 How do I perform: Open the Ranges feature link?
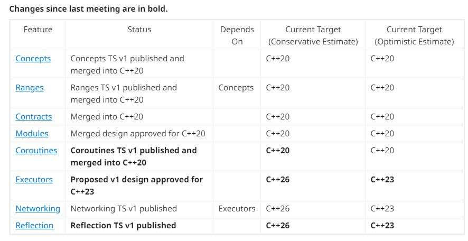pyautogui.click(x=30, y=88)
